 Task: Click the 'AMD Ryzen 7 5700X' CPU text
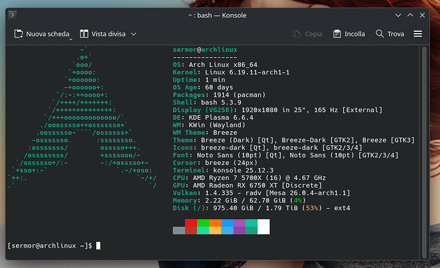click(x=227, y=178)
